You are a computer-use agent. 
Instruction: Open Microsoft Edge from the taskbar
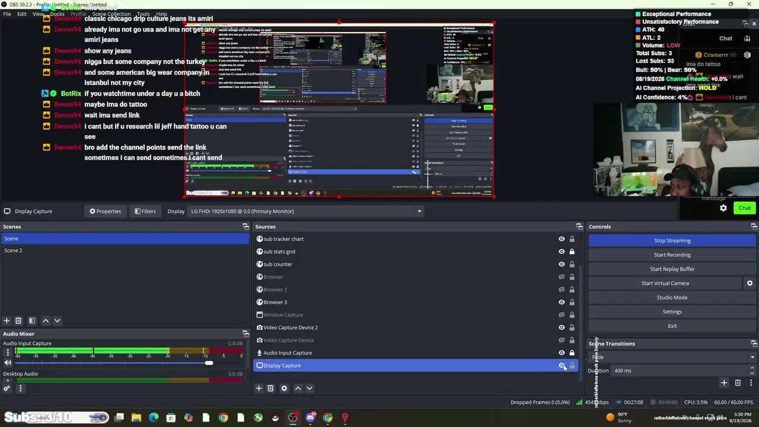click(154, 418)
